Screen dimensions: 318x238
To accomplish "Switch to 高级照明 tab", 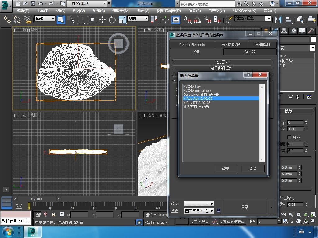I will click(262, 45).
